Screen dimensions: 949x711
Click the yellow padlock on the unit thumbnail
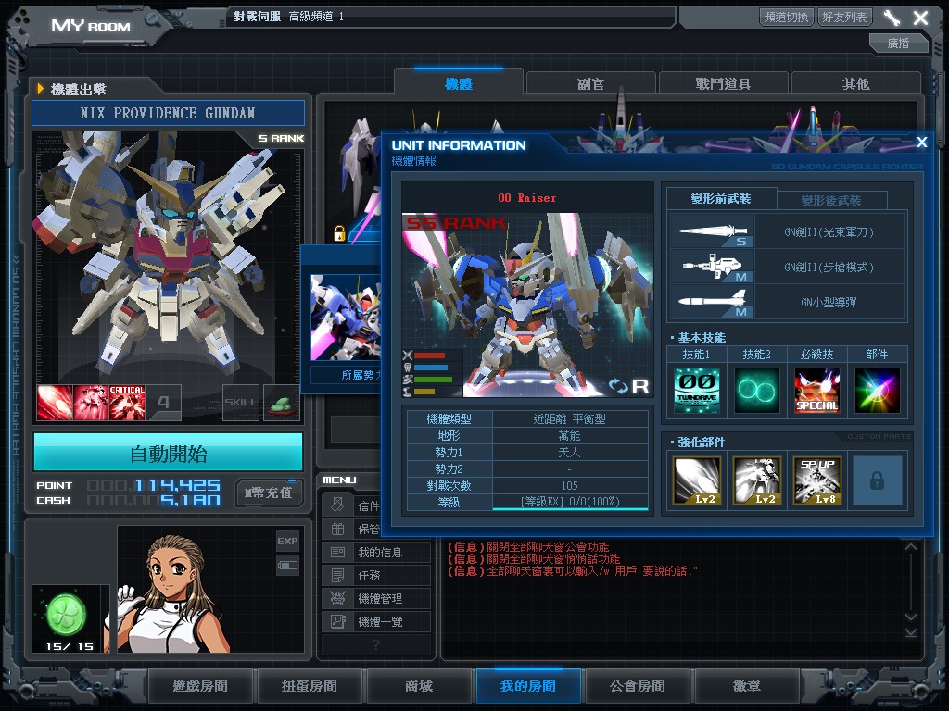339,233
